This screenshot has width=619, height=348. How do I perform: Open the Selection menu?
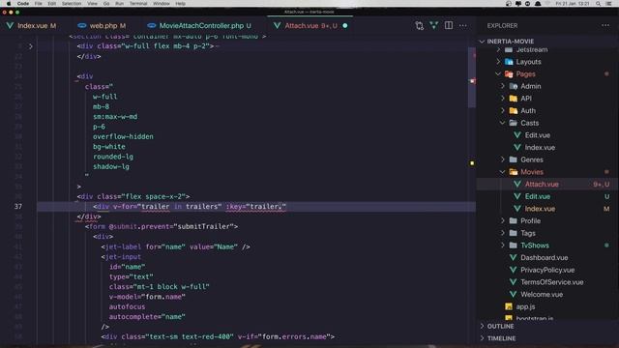tap(72, 4)
